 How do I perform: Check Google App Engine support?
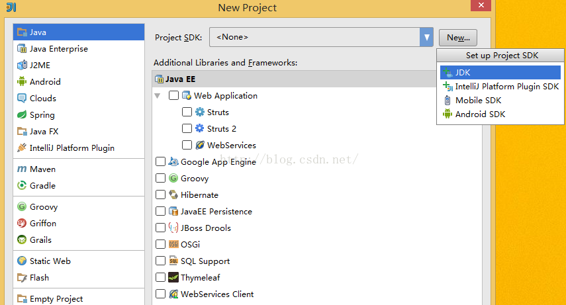pos(160,161)
